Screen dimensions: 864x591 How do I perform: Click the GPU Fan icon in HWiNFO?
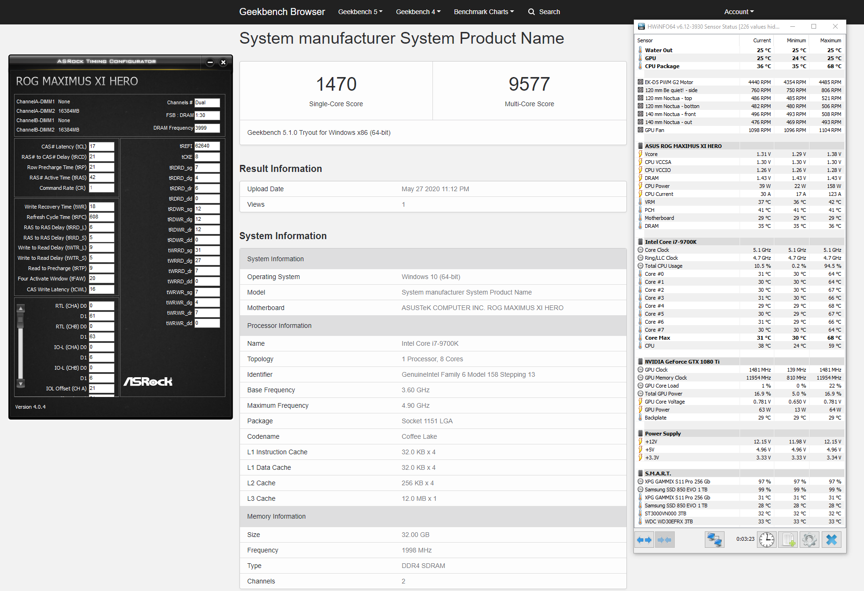640,130
